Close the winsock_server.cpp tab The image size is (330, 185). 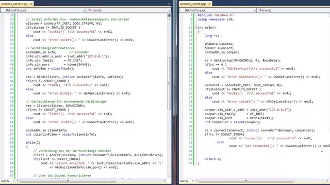[31, 4]
